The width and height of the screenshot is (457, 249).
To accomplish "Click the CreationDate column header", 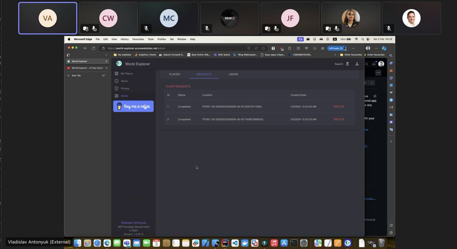I will coord(298,95).
